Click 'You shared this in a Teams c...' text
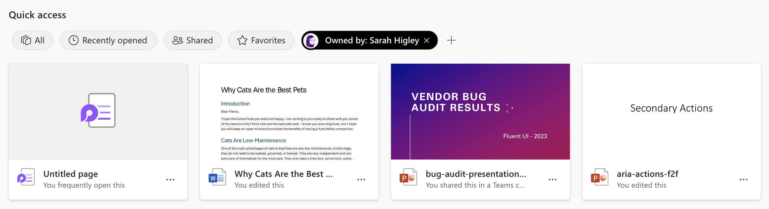The height and width of the screenshot is (209, 769). click(x=475, y=185)
